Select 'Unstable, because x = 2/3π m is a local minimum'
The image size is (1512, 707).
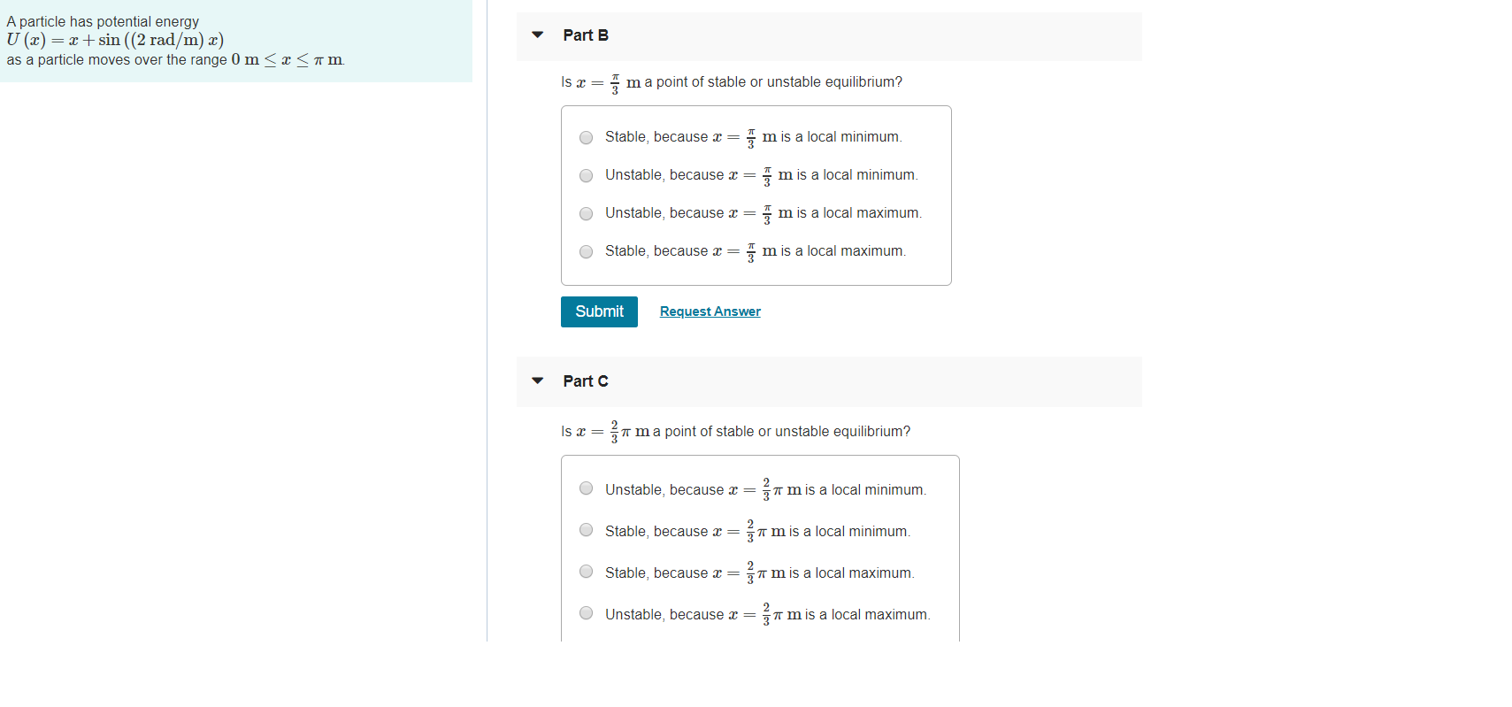tap(586, 488)
